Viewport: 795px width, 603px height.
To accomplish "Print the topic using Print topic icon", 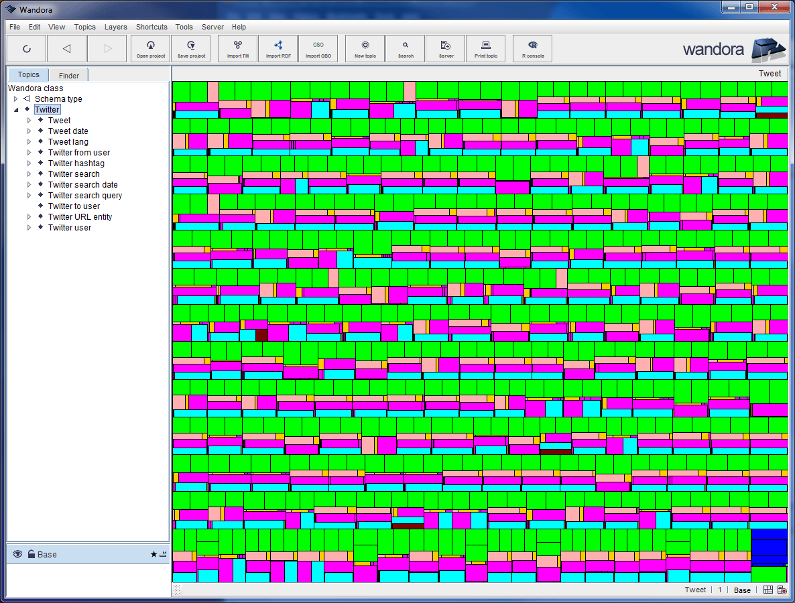I will (485, 48).
